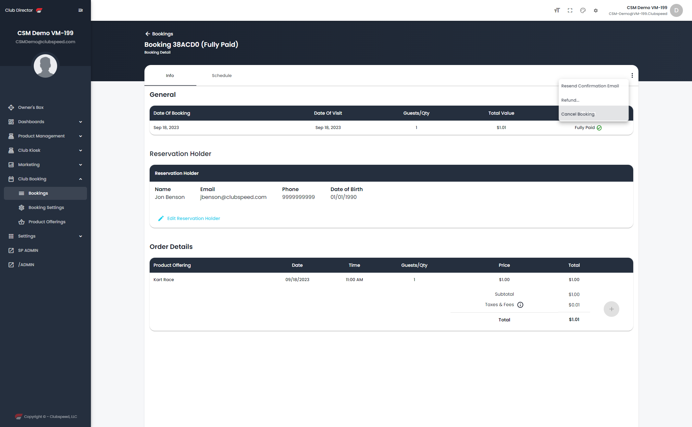Open Bookings in the sidebar

tap(45, 193)
